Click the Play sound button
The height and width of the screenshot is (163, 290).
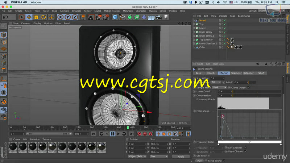[x=199, y=161]
